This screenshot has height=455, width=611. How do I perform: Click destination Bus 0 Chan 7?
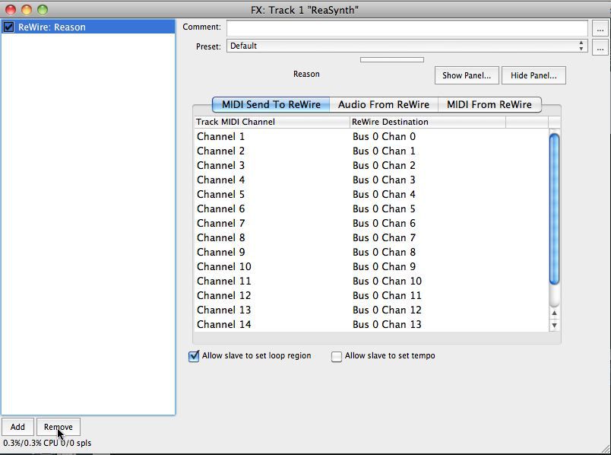point(385,237)
